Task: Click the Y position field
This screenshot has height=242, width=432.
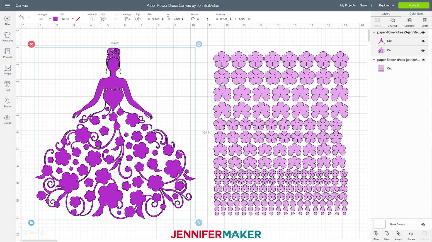Action: (242, 19)
